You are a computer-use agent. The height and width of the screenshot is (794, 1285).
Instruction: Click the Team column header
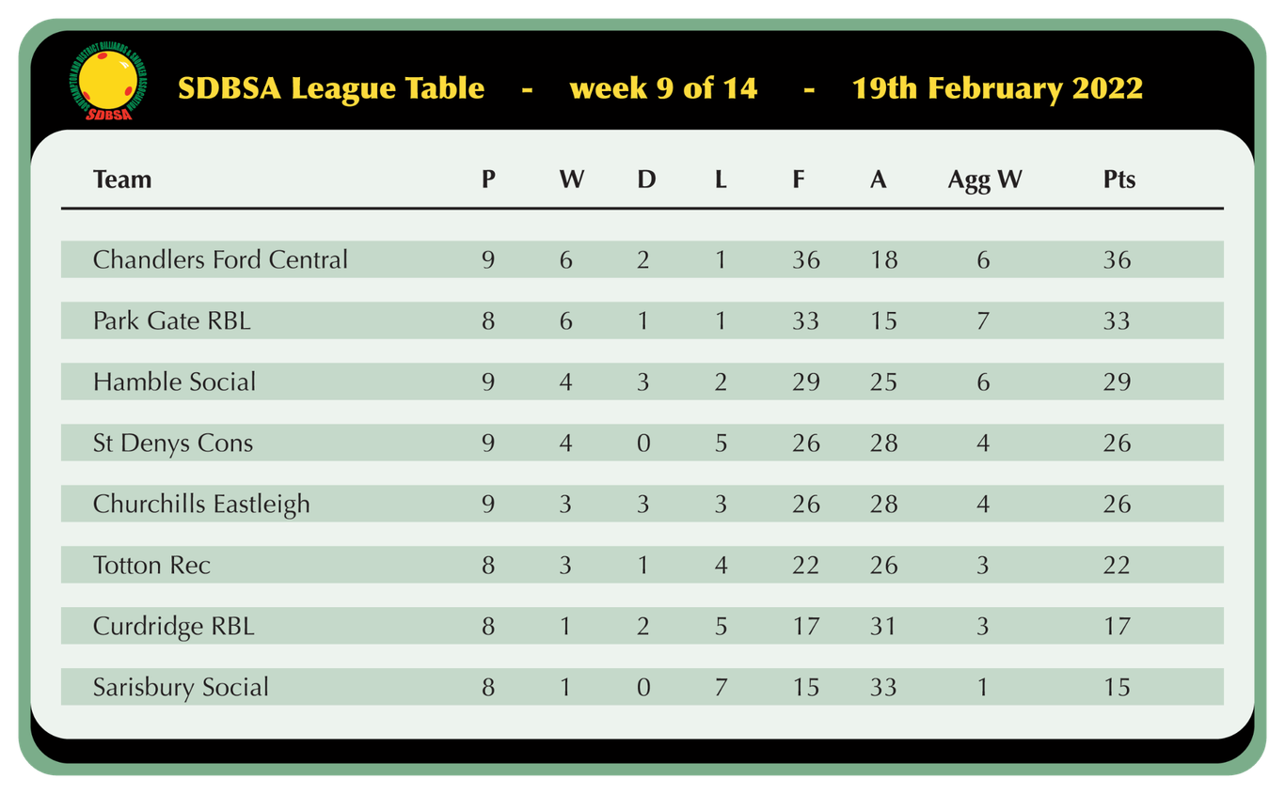coord(122,179)
